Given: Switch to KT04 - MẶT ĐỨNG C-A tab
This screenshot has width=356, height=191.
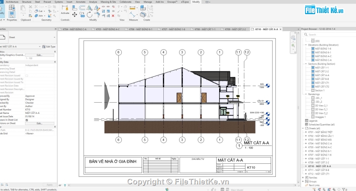Looking at the screenshot, I should click(75, 29).
